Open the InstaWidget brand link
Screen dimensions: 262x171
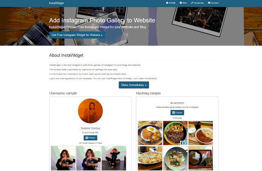[56, 3]
